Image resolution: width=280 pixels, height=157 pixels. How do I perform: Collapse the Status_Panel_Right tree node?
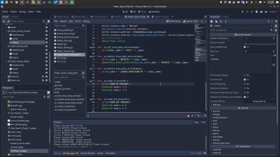(x=7, y=61)
